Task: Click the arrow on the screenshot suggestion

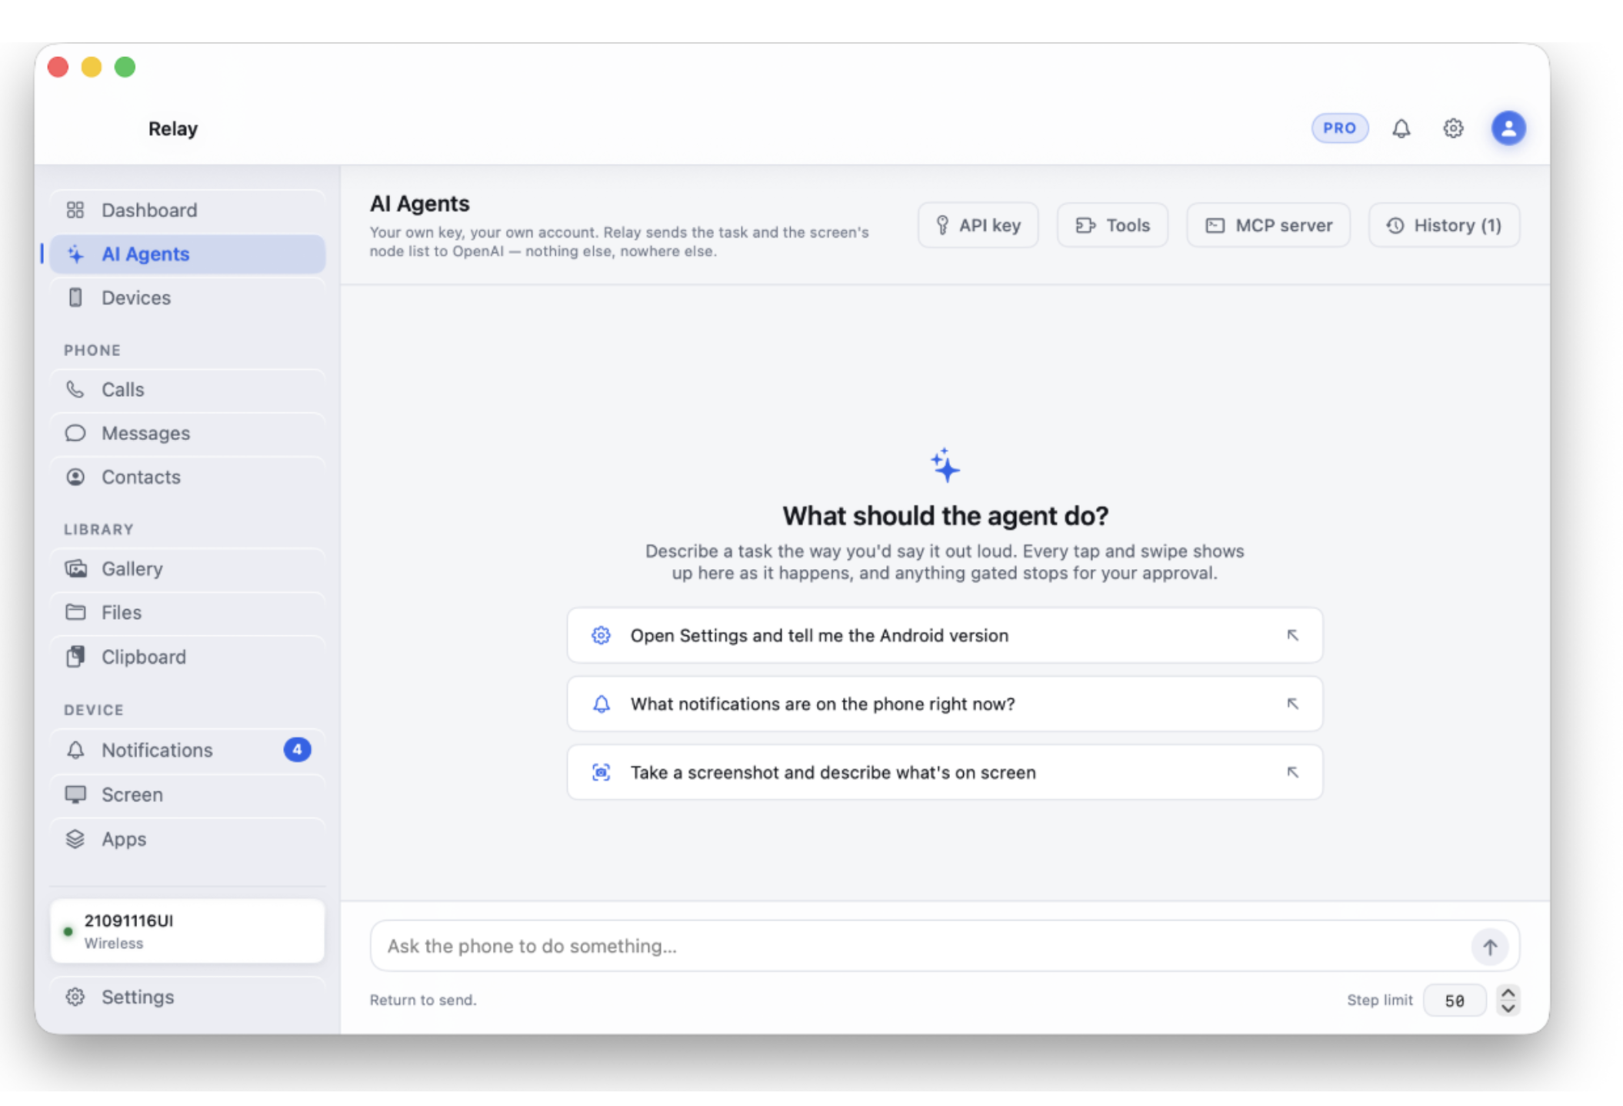Action: (x=1292, y=772)
